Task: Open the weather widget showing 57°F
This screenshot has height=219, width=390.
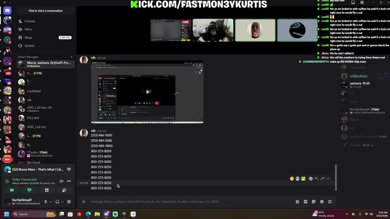Action: coord(324,214)
